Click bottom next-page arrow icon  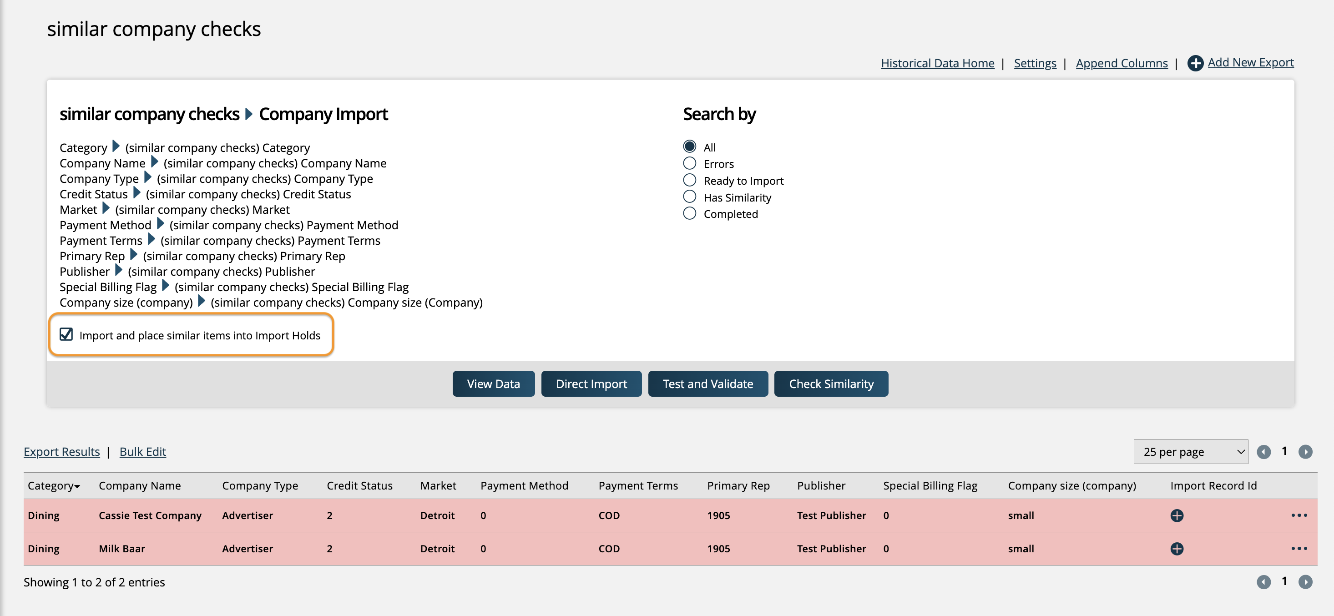pos(1305,582)
